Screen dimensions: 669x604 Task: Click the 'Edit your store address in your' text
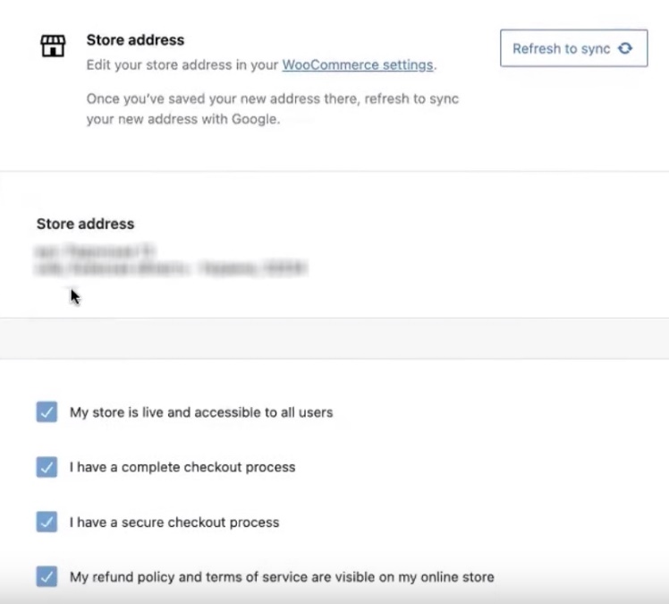(182, 65)
